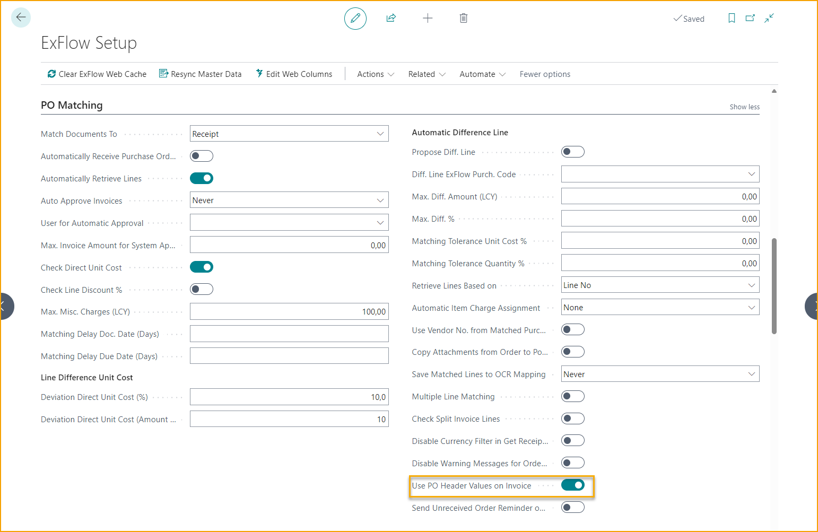This screenshot has width=818, height=532.
Task: Click Max. Diff. Amount (LCY) field
Action: point(660,196)
